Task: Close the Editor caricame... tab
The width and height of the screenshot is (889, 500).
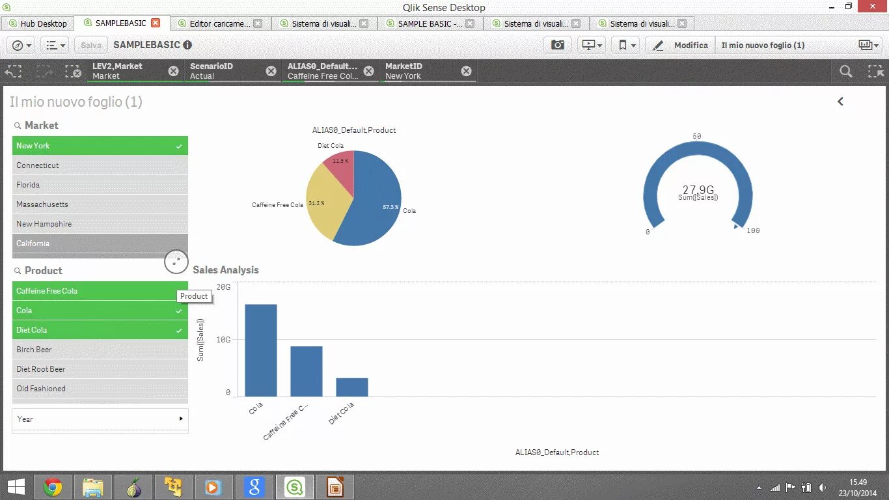Action: tap(258, 23)
